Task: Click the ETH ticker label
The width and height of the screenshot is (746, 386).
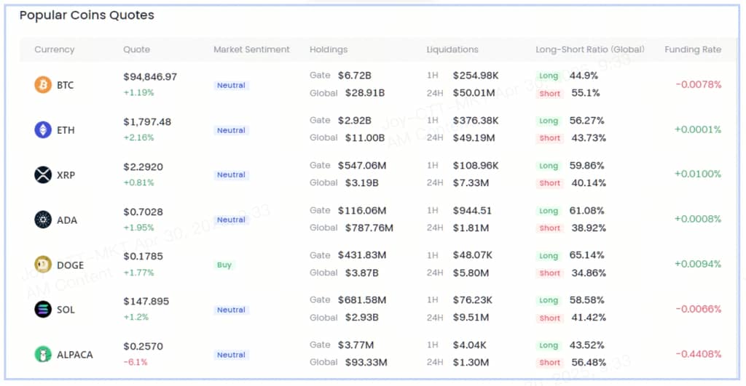Action: click(66, 130)
